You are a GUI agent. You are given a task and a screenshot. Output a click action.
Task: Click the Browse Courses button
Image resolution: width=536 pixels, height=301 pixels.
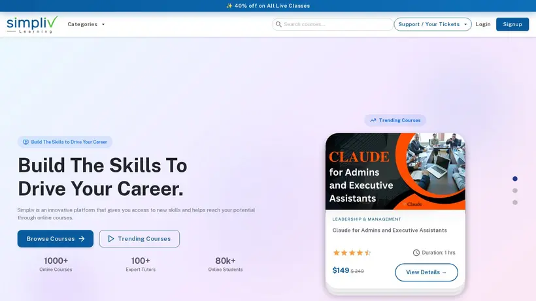(x=56, y=238)
